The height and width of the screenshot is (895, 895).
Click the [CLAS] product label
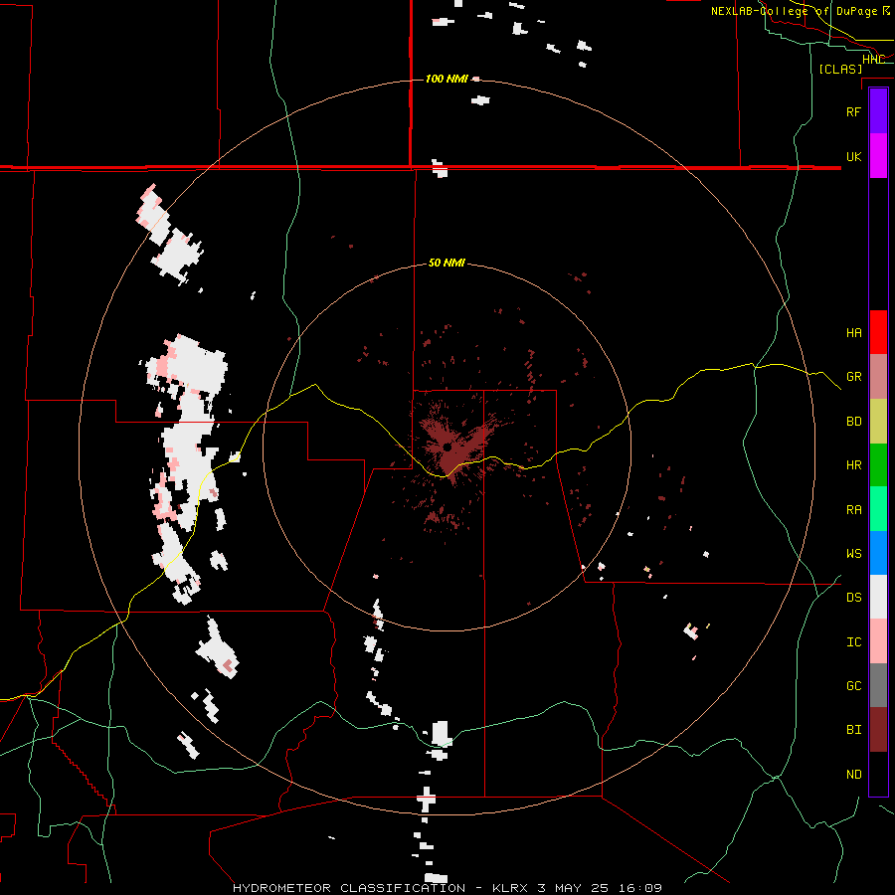click(x=840, y=69)
